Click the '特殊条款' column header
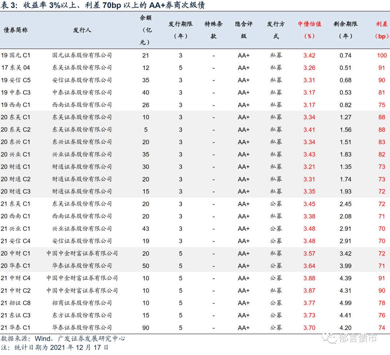This screenshot has height=355, width=390. 213,30
